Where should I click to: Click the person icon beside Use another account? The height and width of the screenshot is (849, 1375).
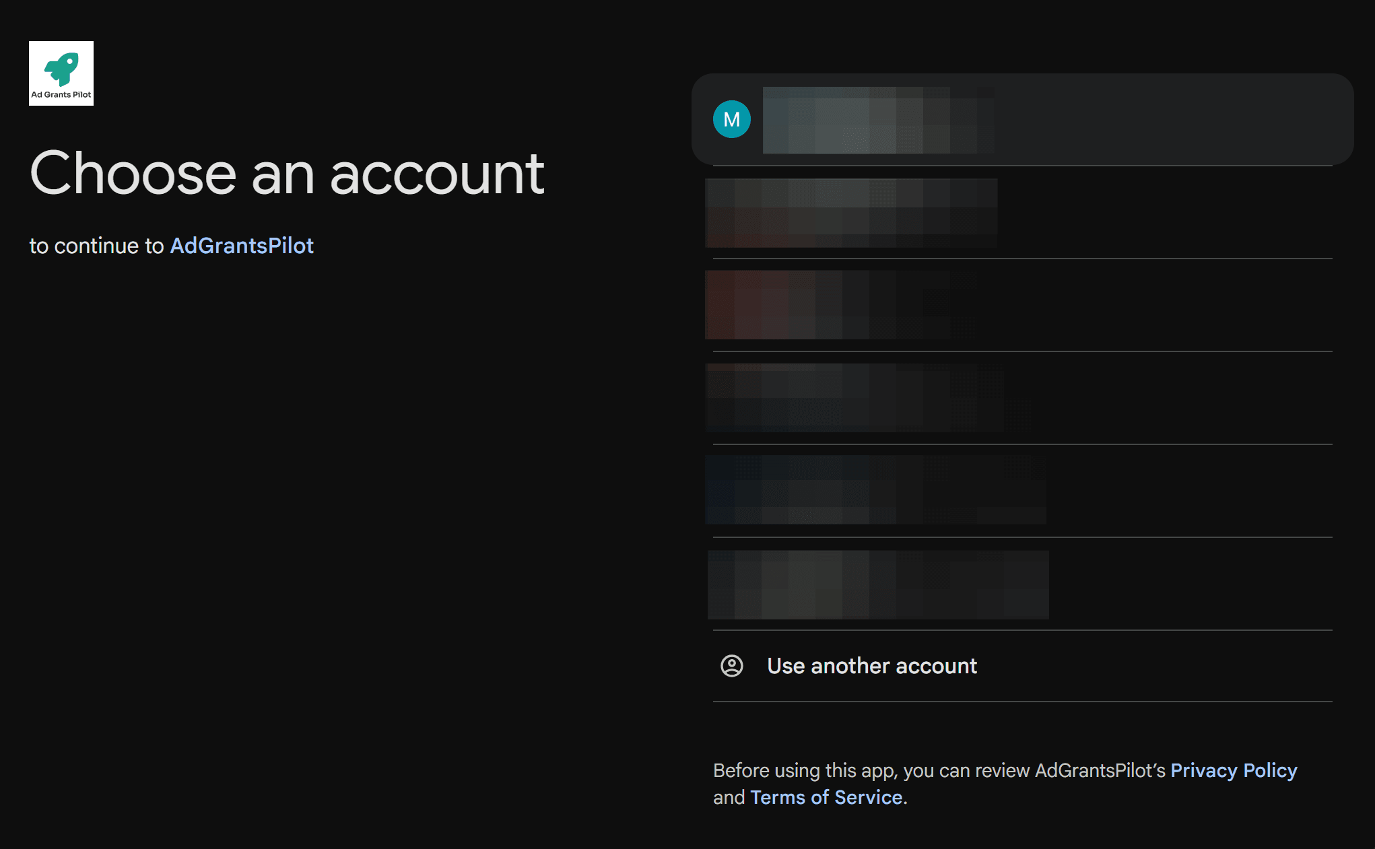732,666
